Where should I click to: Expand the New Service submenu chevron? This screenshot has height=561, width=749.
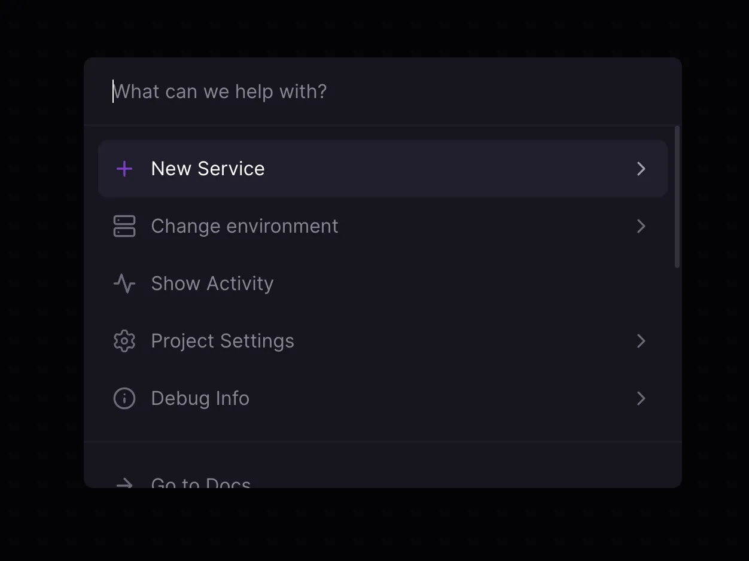tap(641, 169)
